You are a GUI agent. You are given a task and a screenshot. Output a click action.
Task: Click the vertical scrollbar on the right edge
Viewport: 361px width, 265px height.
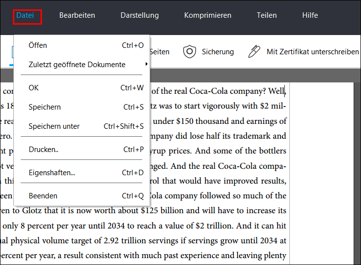pos(357,173)
